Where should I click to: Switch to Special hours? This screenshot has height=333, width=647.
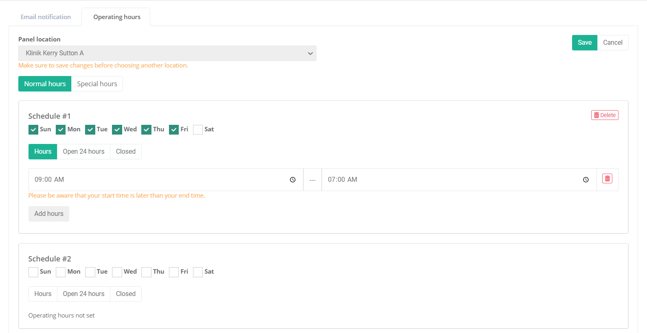pos(97,84)
